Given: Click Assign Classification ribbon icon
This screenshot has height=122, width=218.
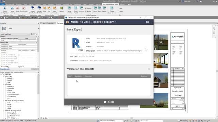Looking at the screenshot, I should click(33, 10).
